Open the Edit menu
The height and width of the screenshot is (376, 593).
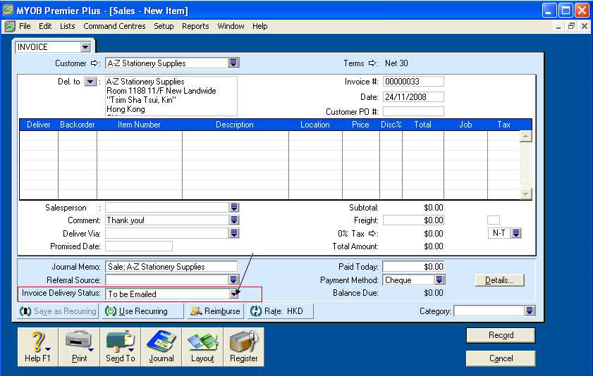click(45, 26)
